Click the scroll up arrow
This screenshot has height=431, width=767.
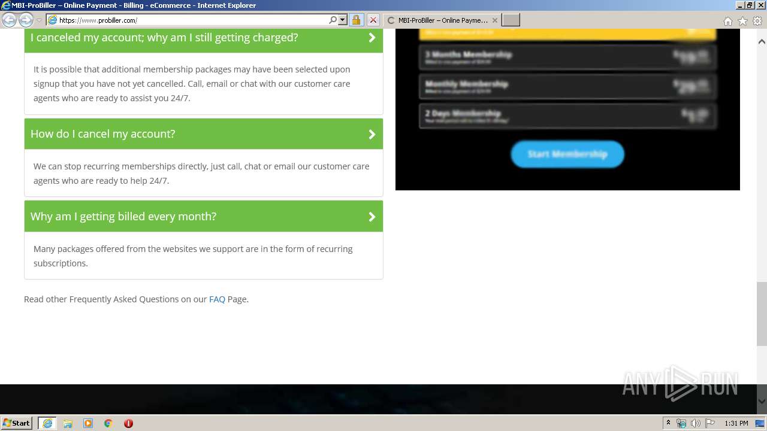[762, 42]
